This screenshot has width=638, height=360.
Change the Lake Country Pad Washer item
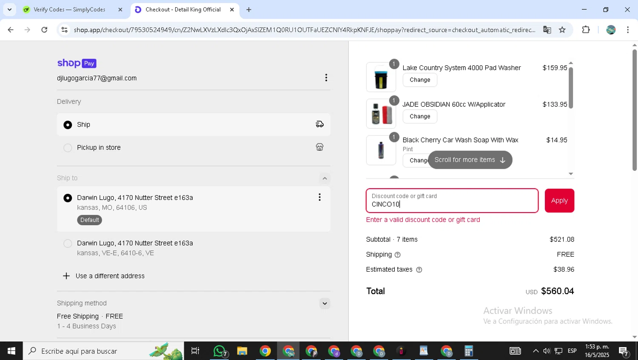tap(420, 80)
